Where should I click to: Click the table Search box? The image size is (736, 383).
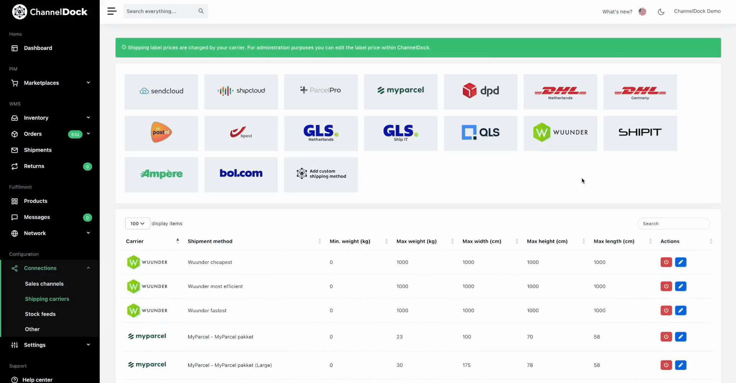674,224
